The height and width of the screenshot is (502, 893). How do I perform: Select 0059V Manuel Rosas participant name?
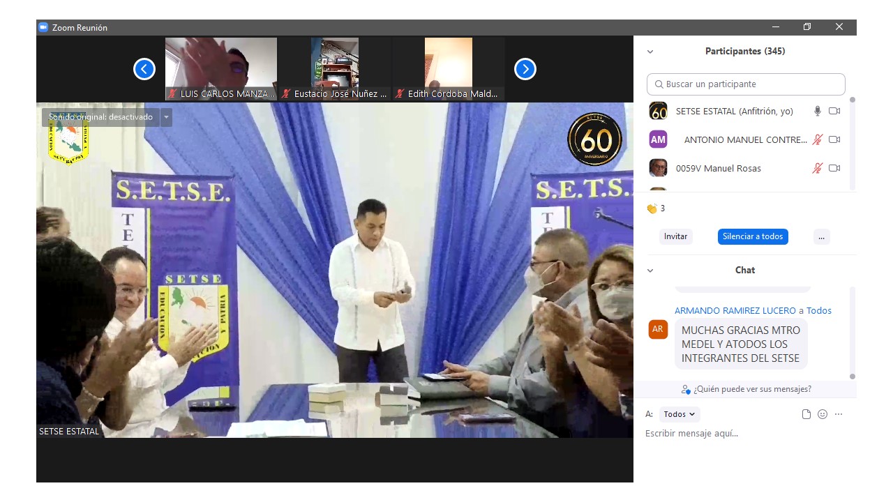pyautogui.click(x=719, y=168)
